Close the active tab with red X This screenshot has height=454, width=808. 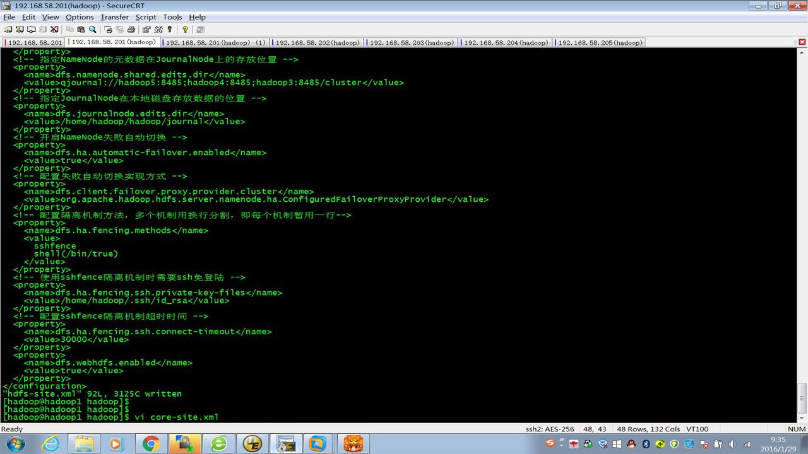click(802, 42)
